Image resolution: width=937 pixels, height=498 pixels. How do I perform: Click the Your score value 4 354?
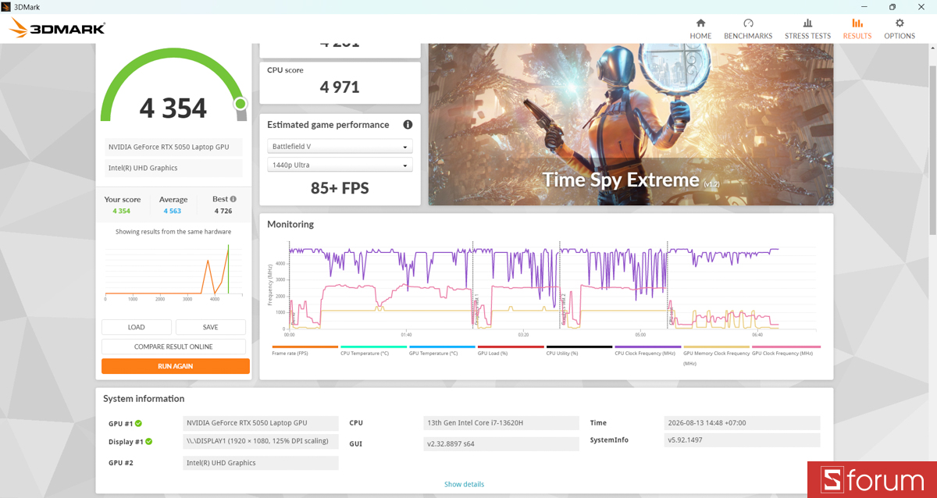tap(121, 211)
